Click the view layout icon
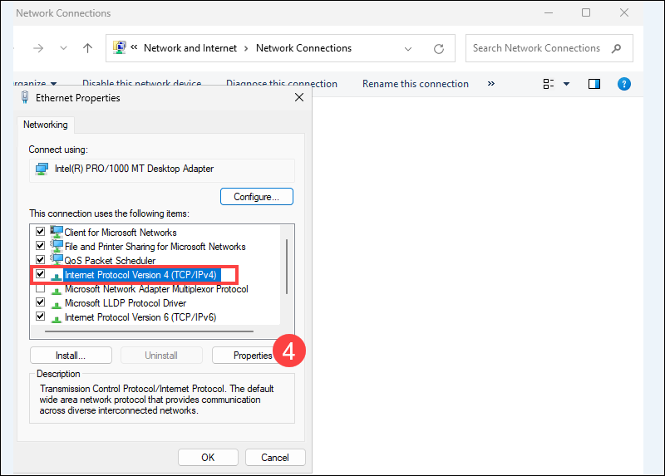665x476 pixels. 548,84
